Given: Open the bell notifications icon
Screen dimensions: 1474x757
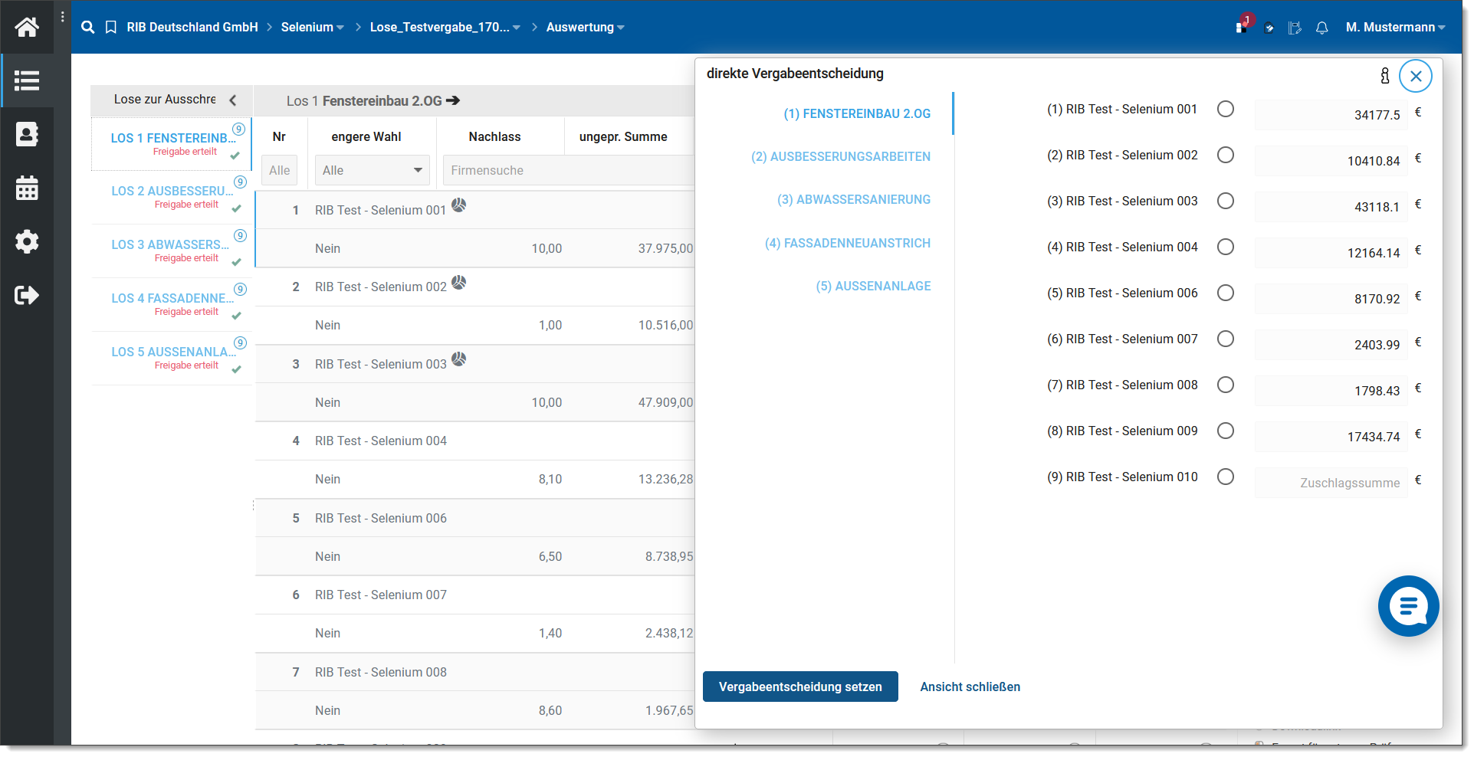Looking at the screenshot, I should point(1322,28).
